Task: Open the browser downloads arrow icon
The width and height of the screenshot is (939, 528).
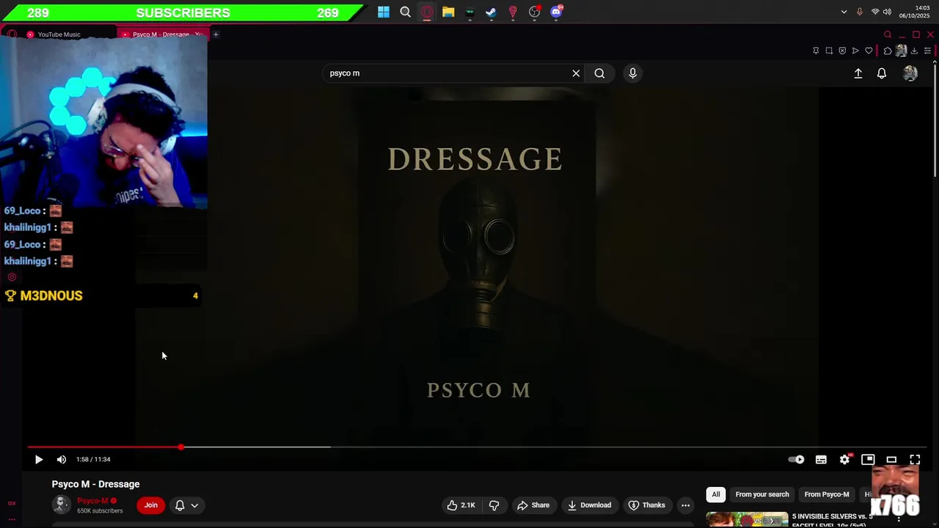Action: pos(914,51)
